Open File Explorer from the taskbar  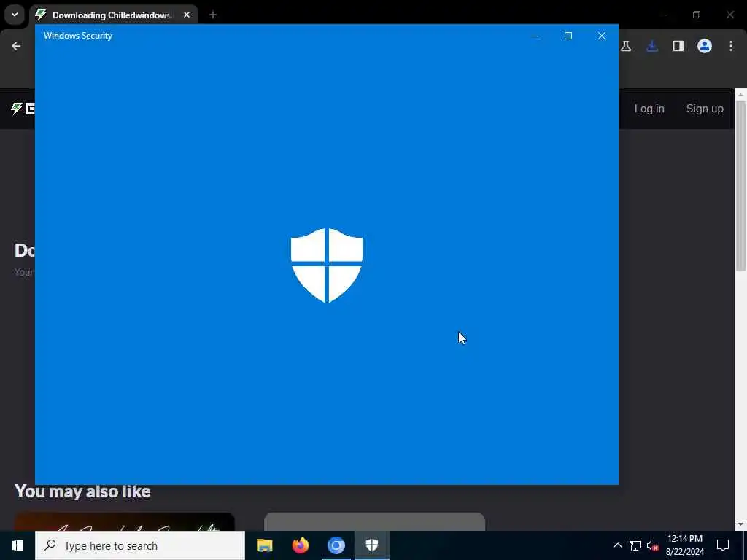point(264,545)
